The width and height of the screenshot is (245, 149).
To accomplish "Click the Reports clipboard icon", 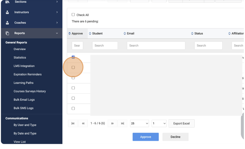I will (x=7, y=33).
